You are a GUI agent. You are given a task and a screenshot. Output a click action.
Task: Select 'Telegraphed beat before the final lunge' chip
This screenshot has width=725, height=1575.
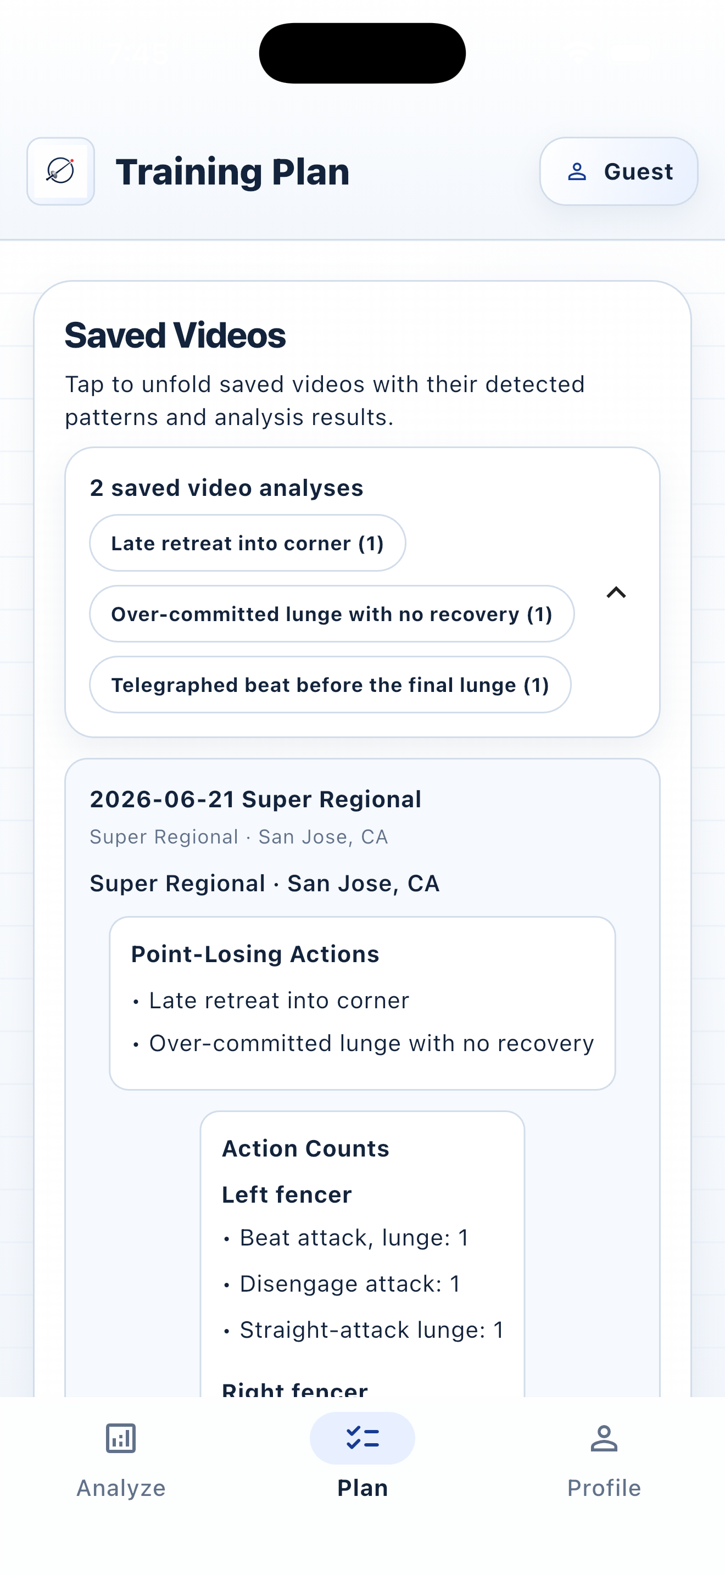pos(330,685)
